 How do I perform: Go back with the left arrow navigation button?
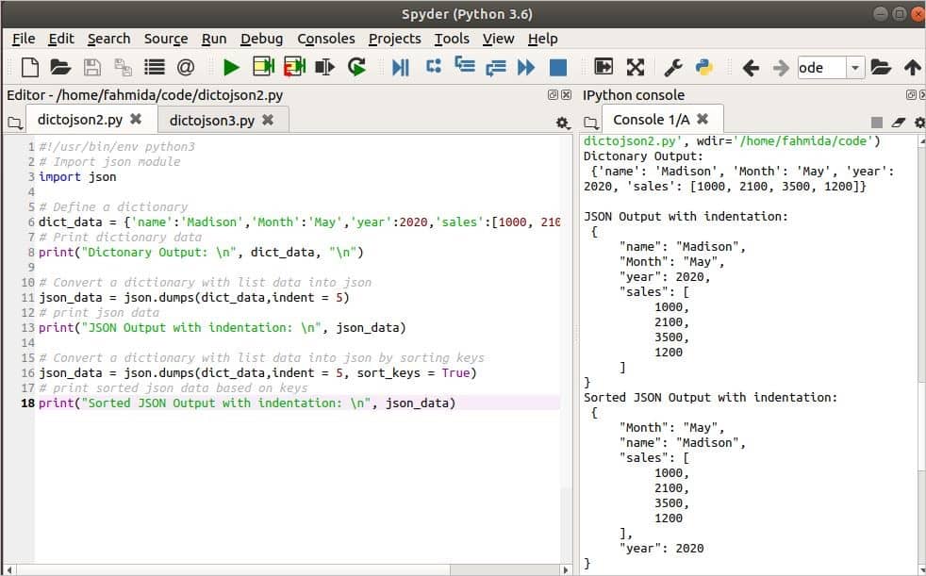[750, 67]
